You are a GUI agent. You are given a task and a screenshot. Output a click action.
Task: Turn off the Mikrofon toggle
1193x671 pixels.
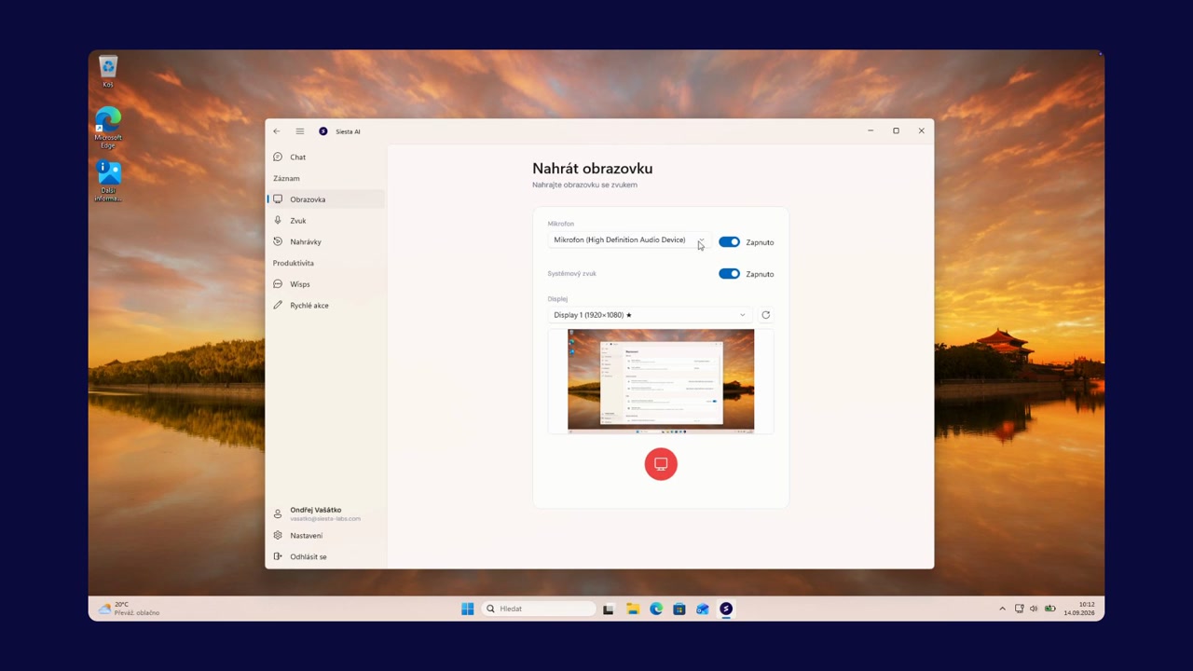(729, 242)
